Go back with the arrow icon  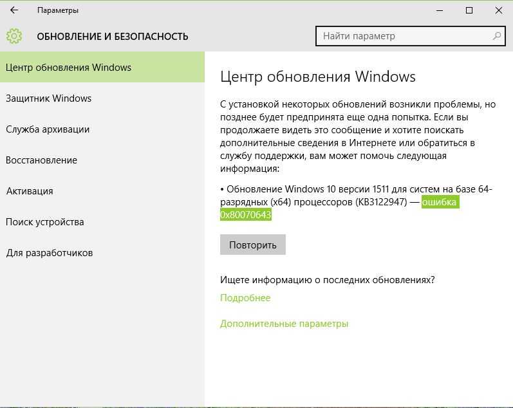[14, 10]
